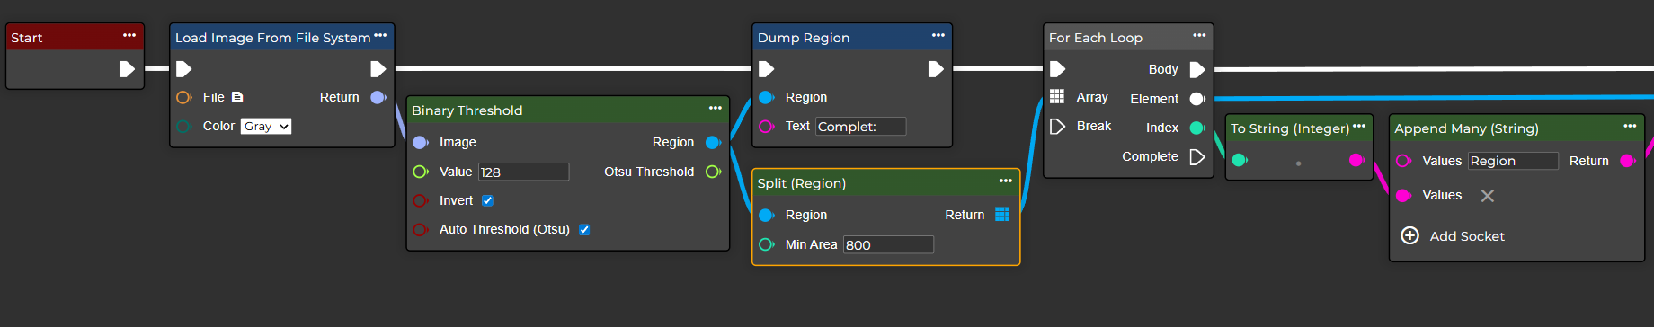Remove second Values socket with X icon

coord(1488,196)
